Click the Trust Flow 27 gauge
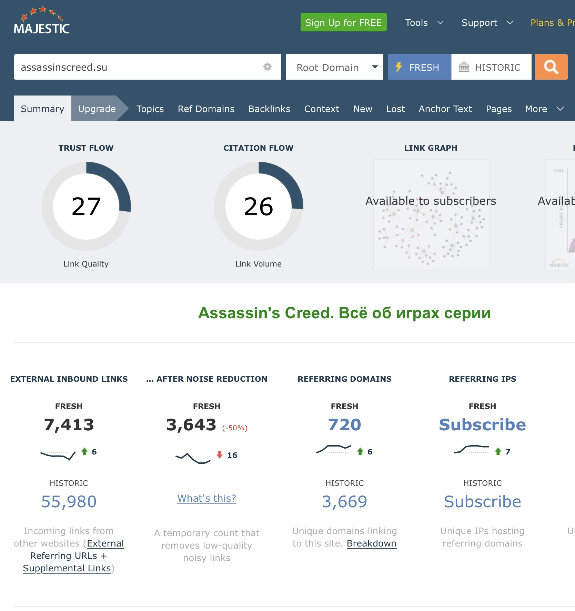Viewport: 575px width, 611px height. point(86,206)
